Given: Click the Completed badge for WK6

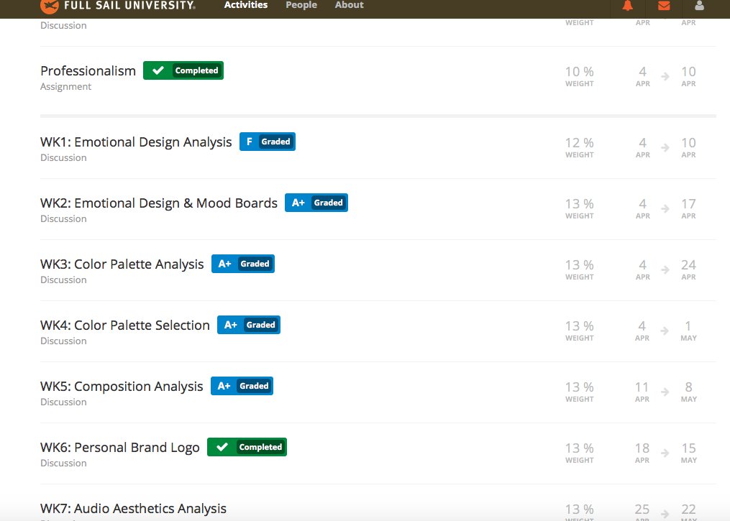Looking at the screenshot, I should (x=247, y=447).
